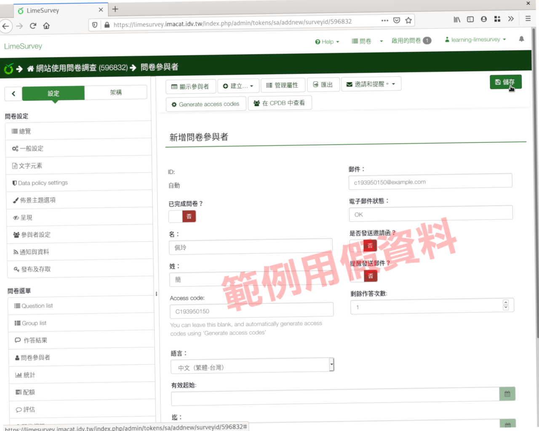Click Generate access codes button
This screenshot has height=431, width=539.
coord(206,104)
